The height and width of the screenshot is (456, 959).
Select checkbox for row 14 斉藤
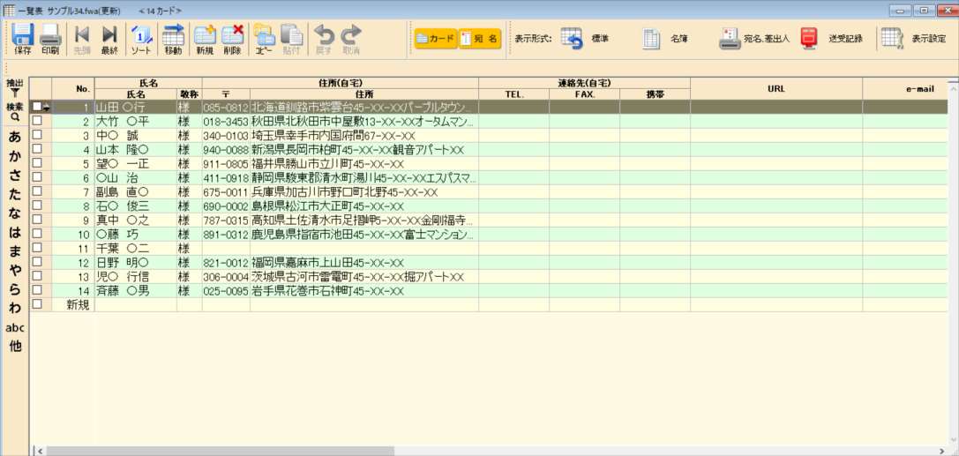[x=37, y=290]
